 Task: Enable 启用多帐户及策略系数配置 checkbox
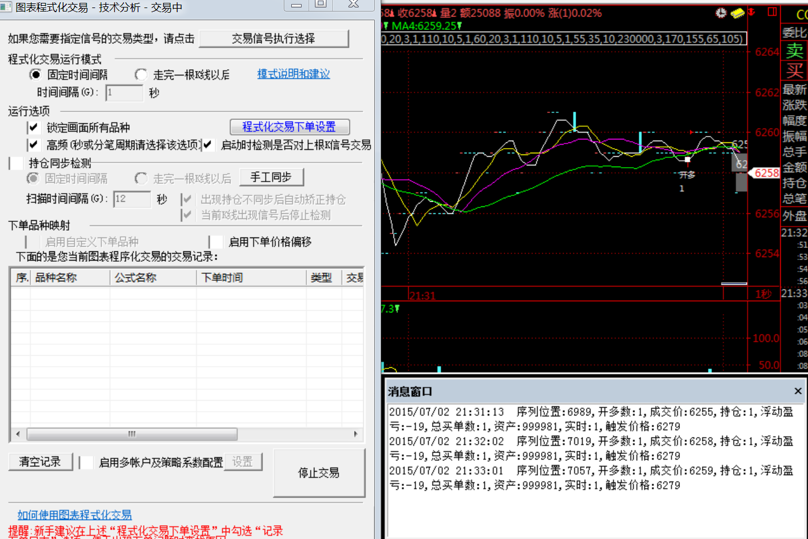(x=86, y=462)
